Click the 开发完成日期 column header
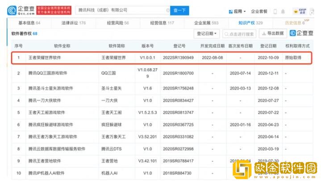The height and width of the screenshot is (181, 321). 213,46
